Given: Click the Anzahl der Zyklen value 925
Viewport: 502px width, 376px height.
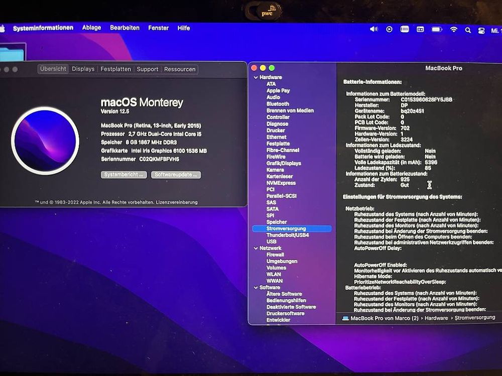Looking at the screenshot, I should click(405, 179).
